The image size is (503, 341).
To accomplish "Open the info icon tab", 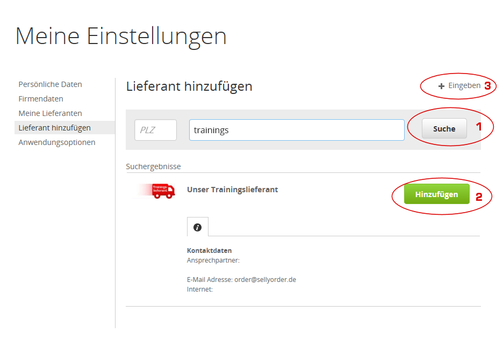I will [x=197, y=227].
